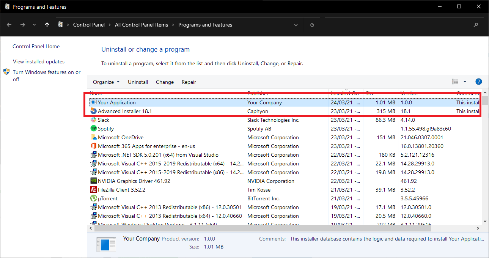Image resolution: width=489 pixels, height=258 pixels.
Task: Click Repair in the toolbar
Action: pos(189,82)
